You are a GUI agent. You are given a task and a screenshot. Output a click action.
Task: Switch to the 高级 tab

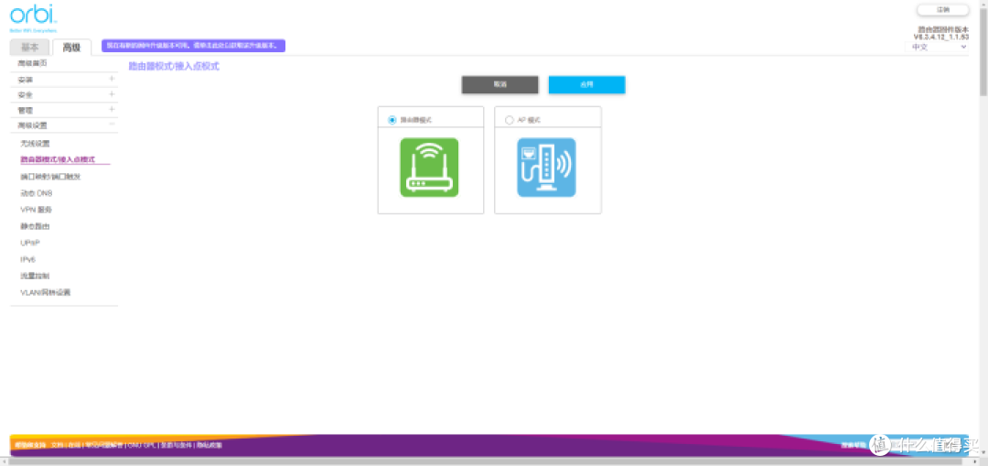click(x=71, y=48)
